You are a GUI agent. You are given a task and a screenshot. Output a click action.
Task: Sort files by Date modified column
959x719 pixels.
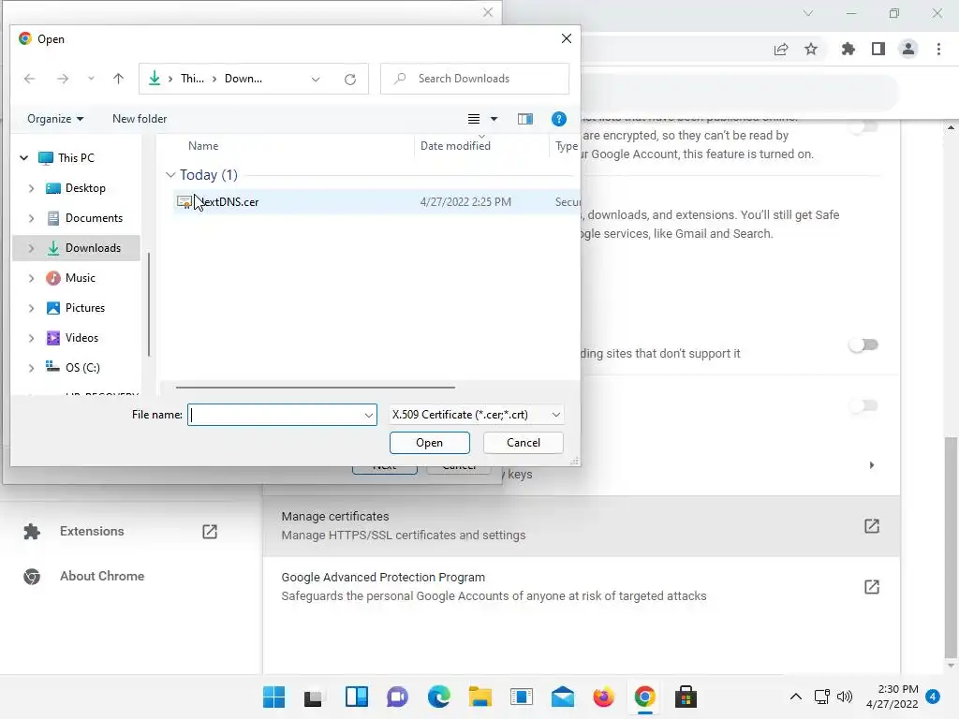(455, 145)
